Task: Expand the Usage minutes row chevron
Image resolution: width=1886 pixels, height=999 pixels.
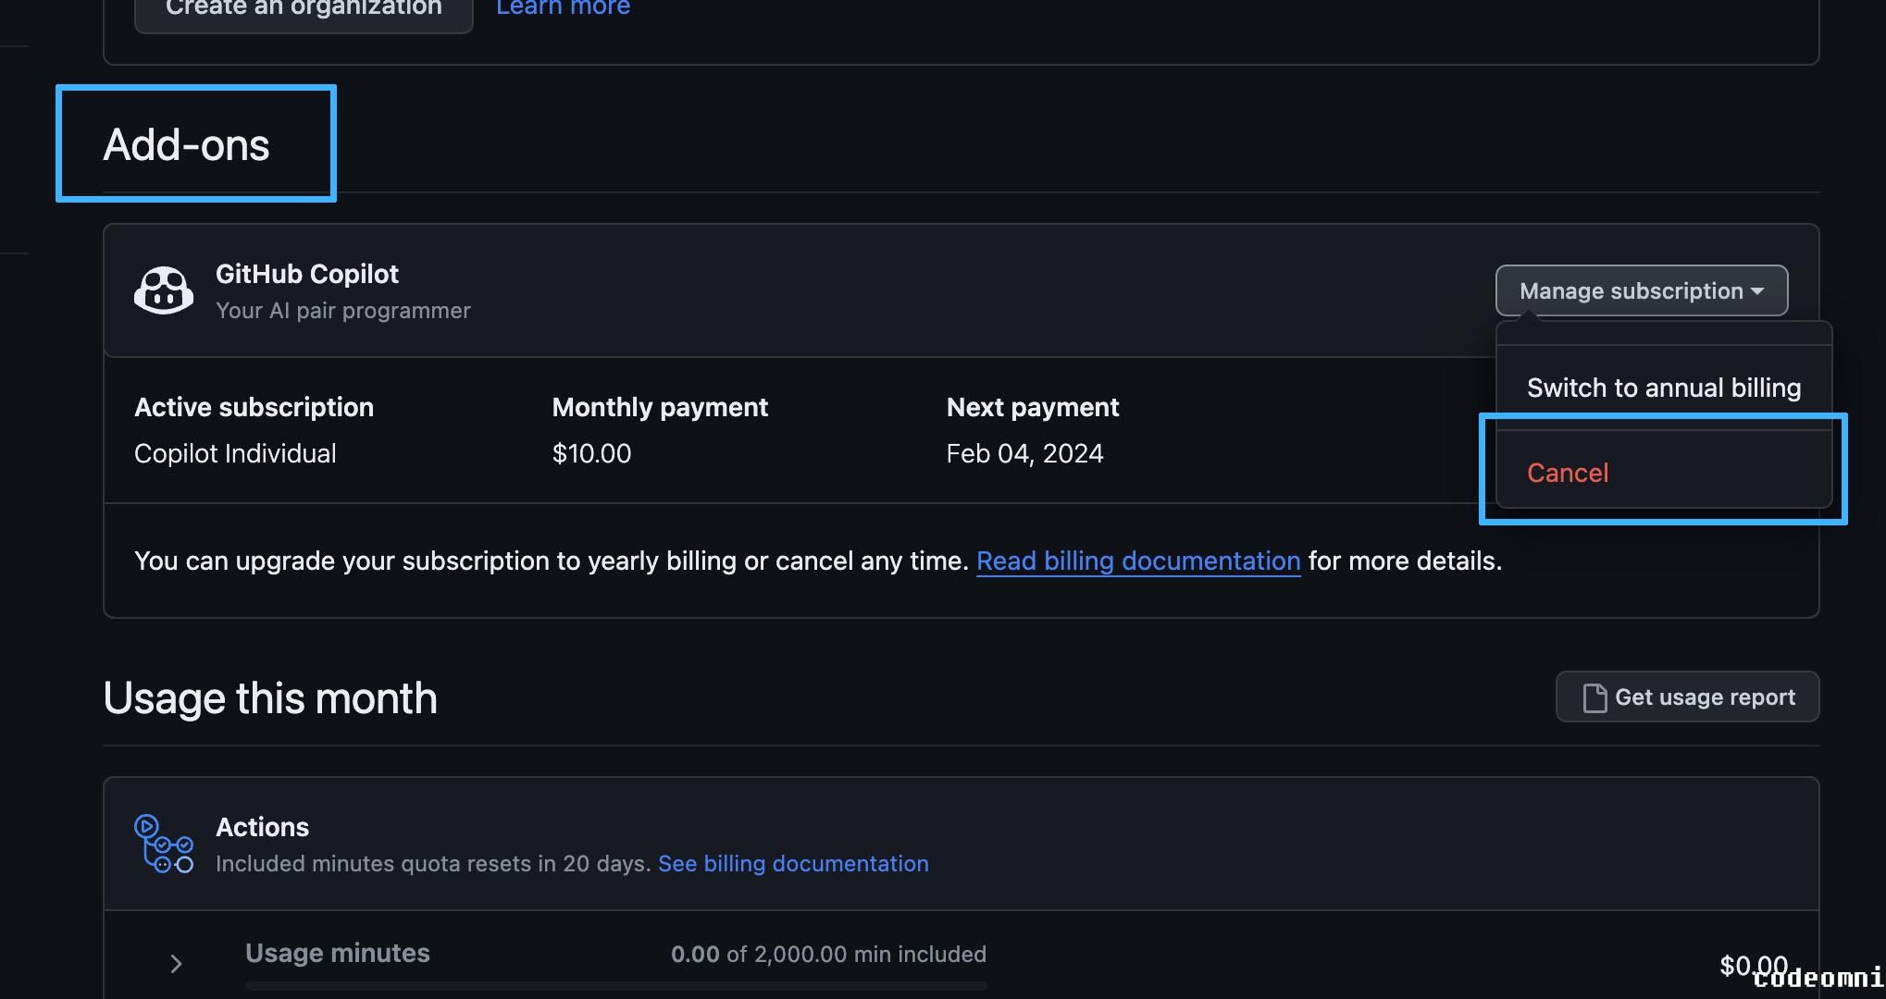Action: click(x=176, y=964)
